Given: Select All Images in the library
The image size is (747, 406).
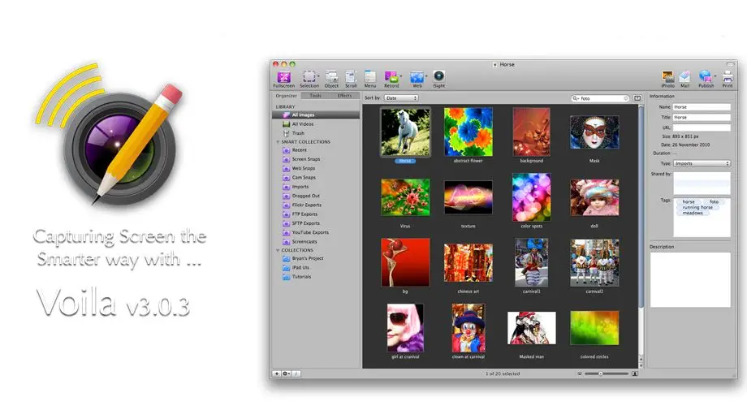Looking at the screenshot, I should point(316,114).
